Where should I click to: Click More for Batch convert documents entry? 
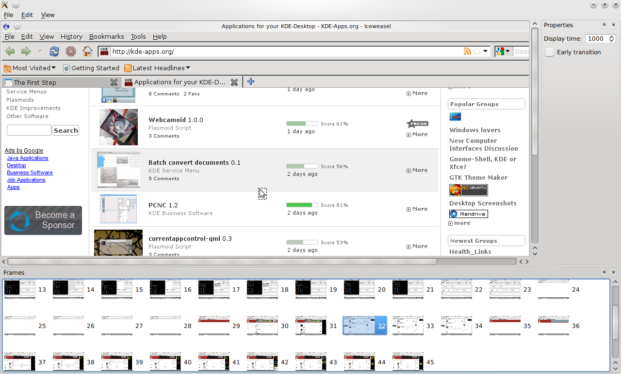(417, 171)
